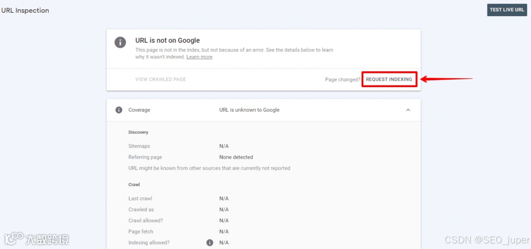Click the TEST LIVE URL button
Image resolution: width=531 pixels, height=249 pixels.
[x=507, y=10]
